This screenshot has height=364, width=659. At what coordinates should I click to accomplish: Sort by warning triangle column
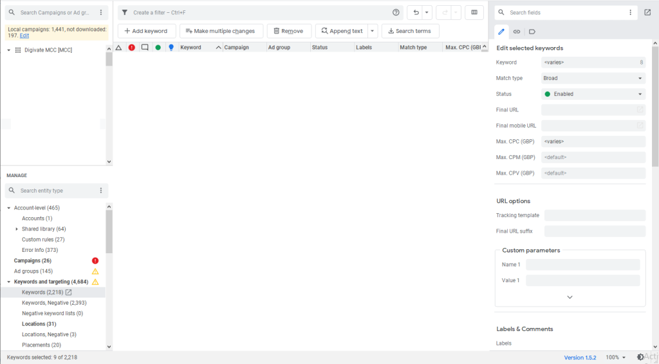click(119, 48)
